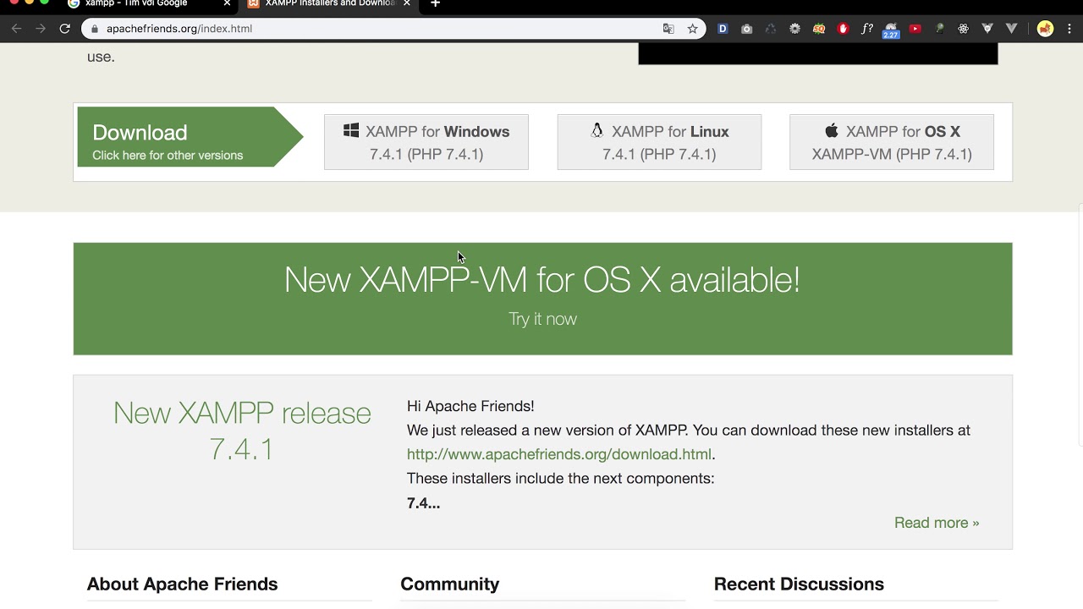Click the red YouTube extension icon
The width and height of the screenshot is (1083, 609).
(x=915, y=29)
